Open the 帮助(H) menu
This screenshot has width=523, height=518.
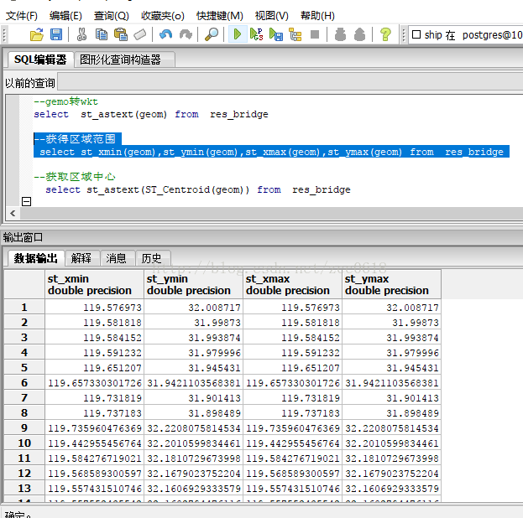317,16
